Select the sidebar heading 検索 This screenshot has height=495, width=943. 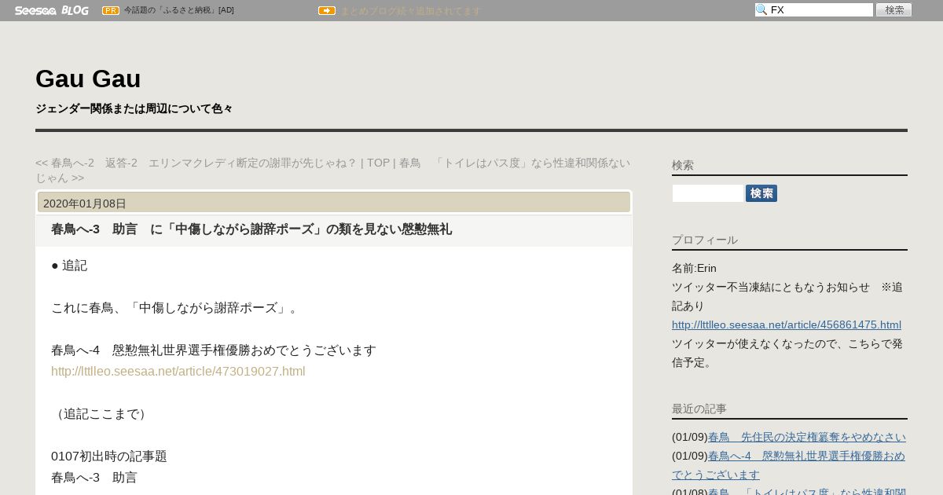point(683,165)
